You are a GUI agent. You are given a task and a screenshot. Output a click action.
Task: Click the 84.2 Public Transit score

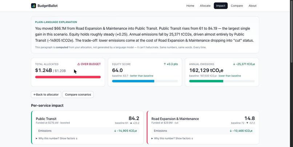tap(134, 118)
